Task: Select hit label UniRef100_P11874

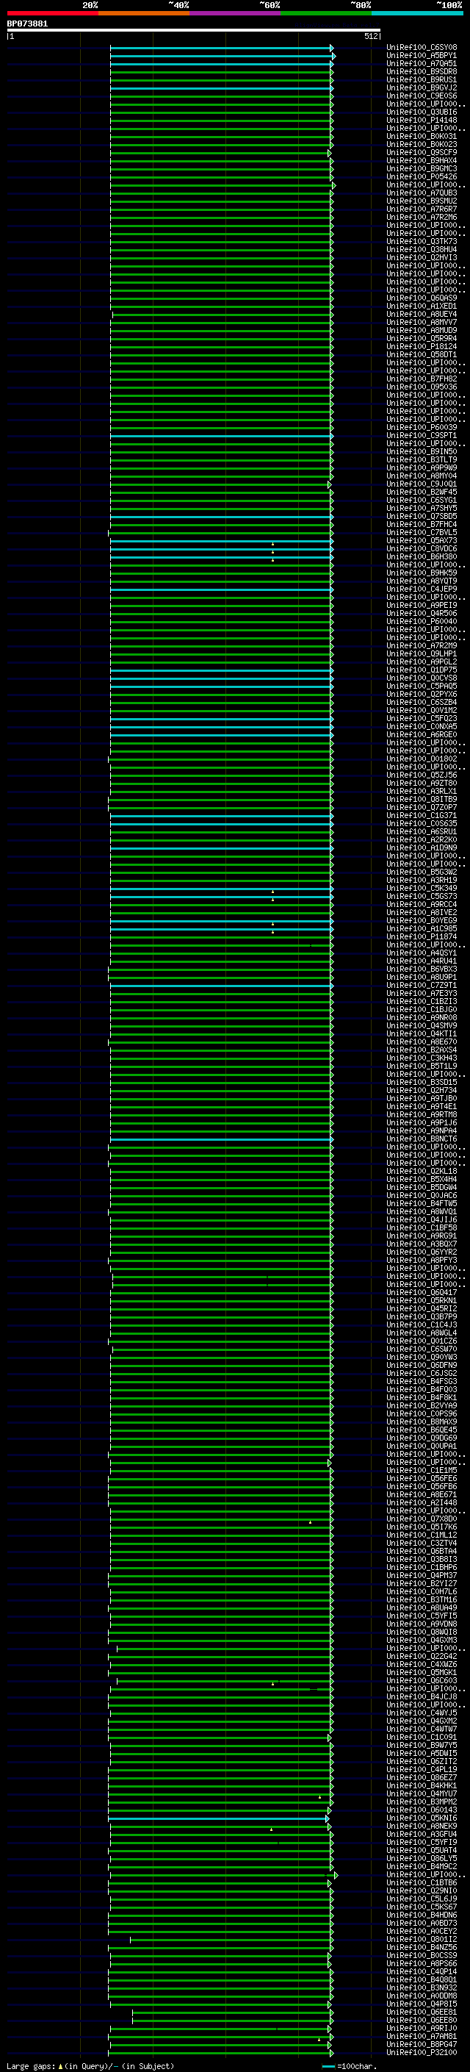Action: [x=422, y=936]
